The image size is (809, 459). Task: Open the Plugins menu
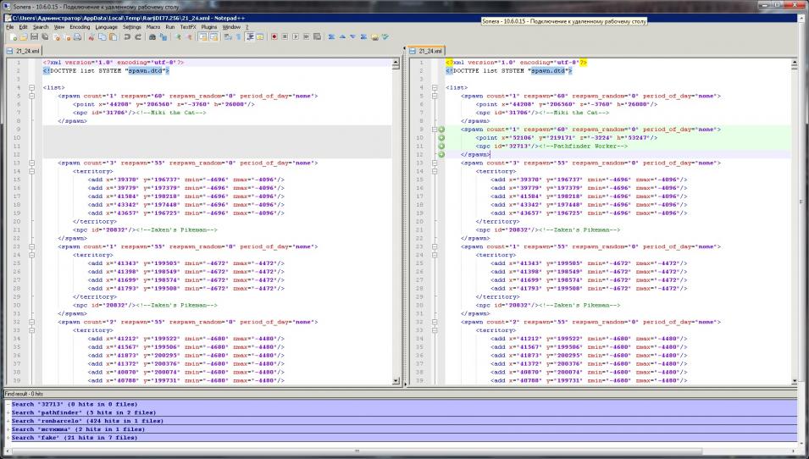[209, 27]
